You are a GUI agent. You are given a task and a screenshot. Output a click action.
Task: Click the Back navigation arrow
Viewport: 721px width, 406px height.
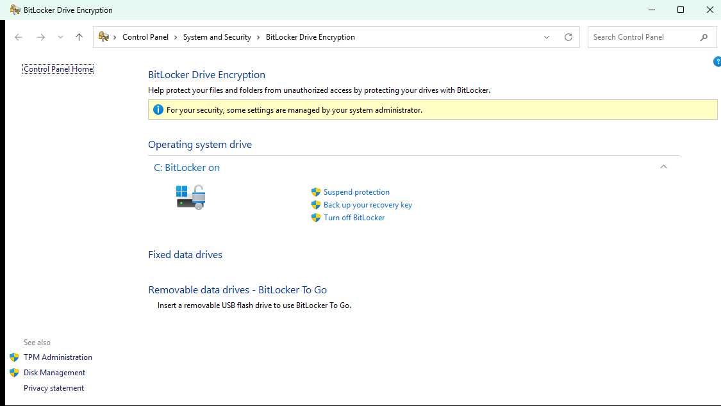[x=19, y=37]
